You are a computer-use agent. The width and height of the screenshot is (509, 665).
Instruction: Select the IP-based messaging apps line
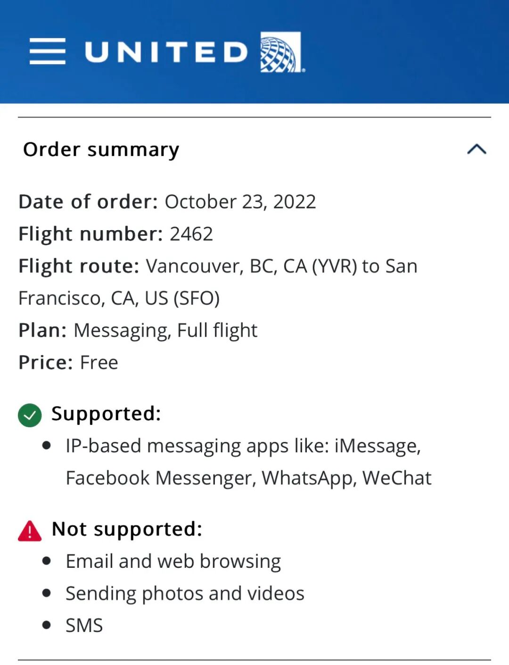coord(243,446)
